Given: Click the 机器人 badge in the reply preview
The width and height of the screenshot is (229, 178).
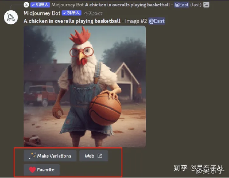Looking at the screenshot, I should click(x=40, y=5).
